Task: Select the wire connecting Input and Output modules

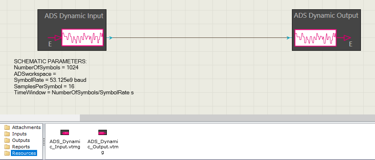Action: click(199, 38)
